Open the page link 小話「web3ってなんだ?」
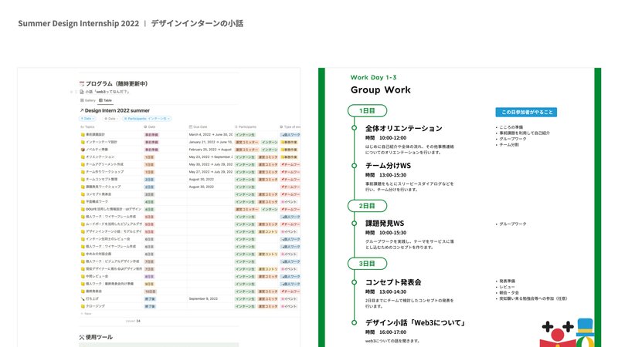This screenshot has width=618, height=347. point(107,92)
